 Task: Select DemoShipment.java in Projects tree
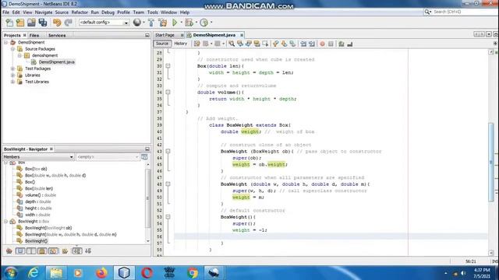pyautogui.click(x=57, y=62)
